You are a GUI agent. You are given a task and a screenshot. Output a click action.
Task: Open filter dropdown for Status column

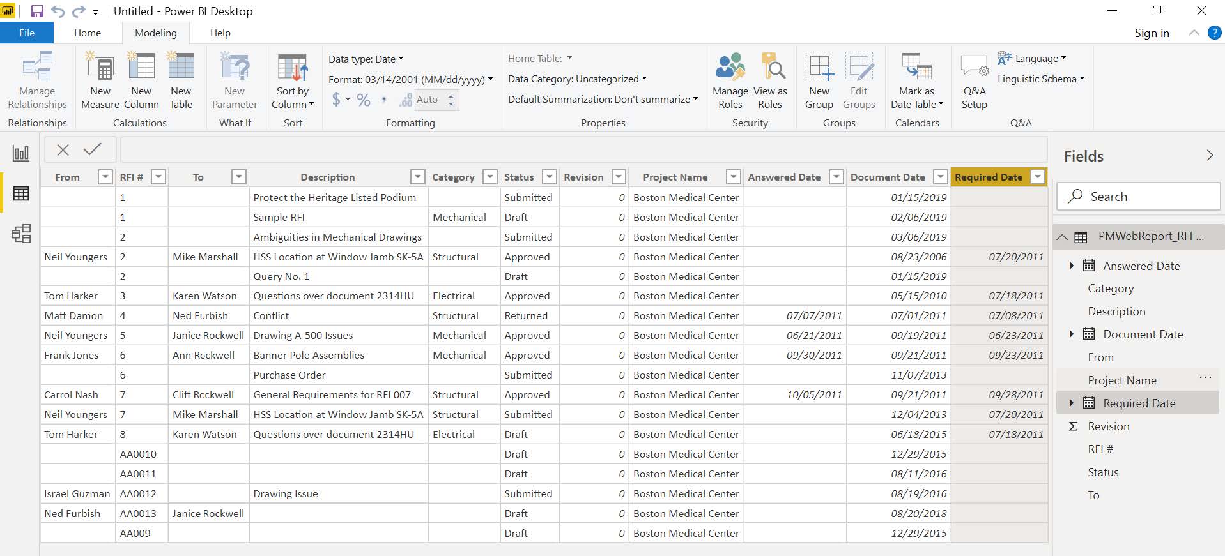(550, 177)
